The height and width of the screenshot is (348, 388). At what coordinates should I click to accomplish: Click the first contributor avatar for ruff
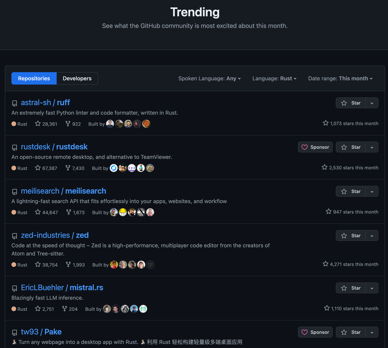(x=110, y=124)
